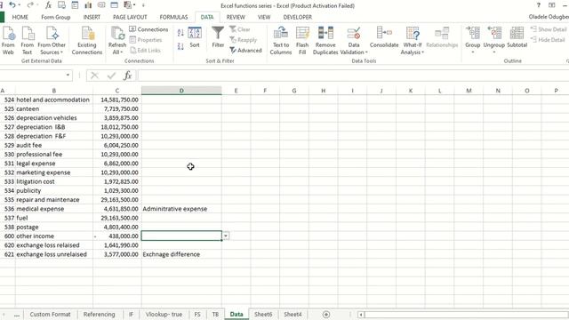The image size is (569, 320).
Task: Select the 'Adminitrative expense' cell
Action: pos(181,209)
